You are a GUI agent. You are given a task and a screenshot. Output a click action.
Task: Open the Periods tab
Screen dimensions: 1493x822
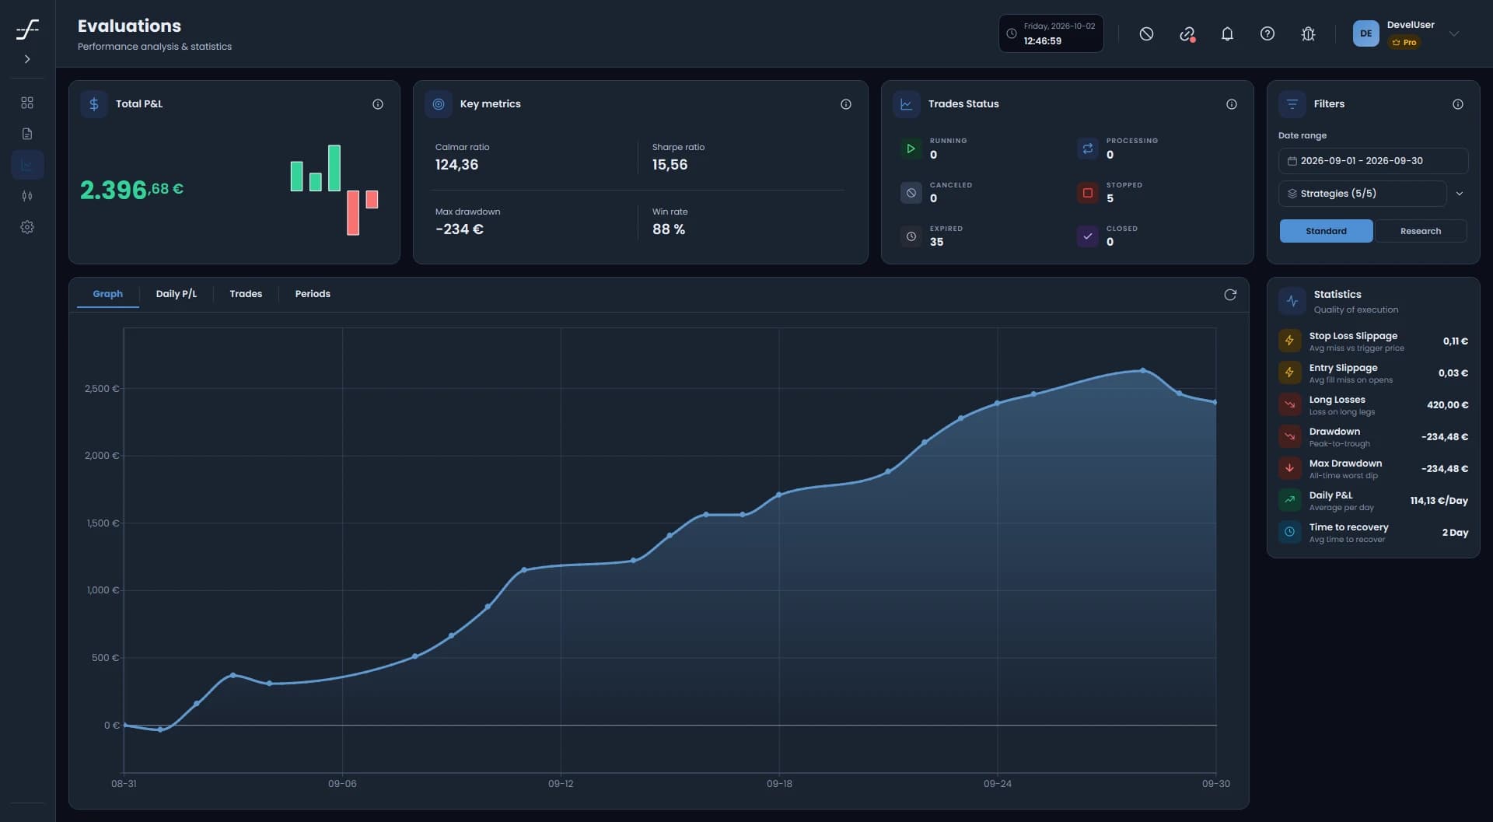(x=313, y=294)
